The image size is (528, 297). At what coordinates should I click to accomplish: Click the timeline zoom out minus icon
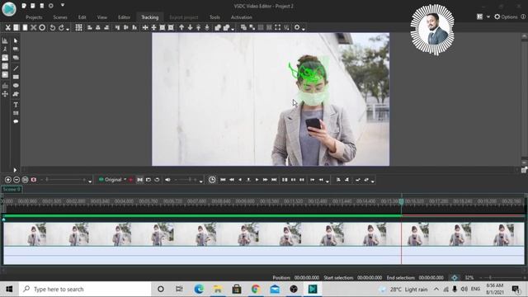[x=16, y=180]
